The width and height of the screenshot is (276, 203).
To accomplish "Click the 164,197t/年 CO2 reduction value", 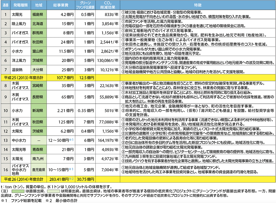I will click(108, 140).
